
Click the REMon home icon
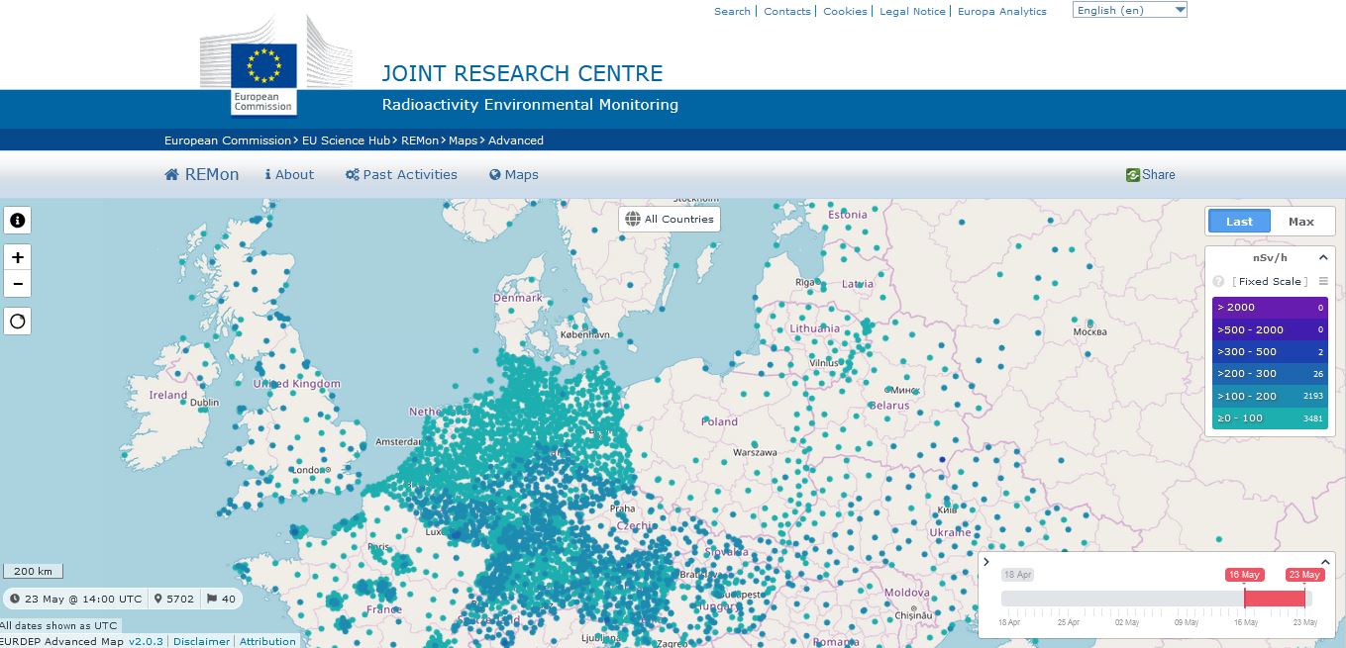[x=172, y=174]
